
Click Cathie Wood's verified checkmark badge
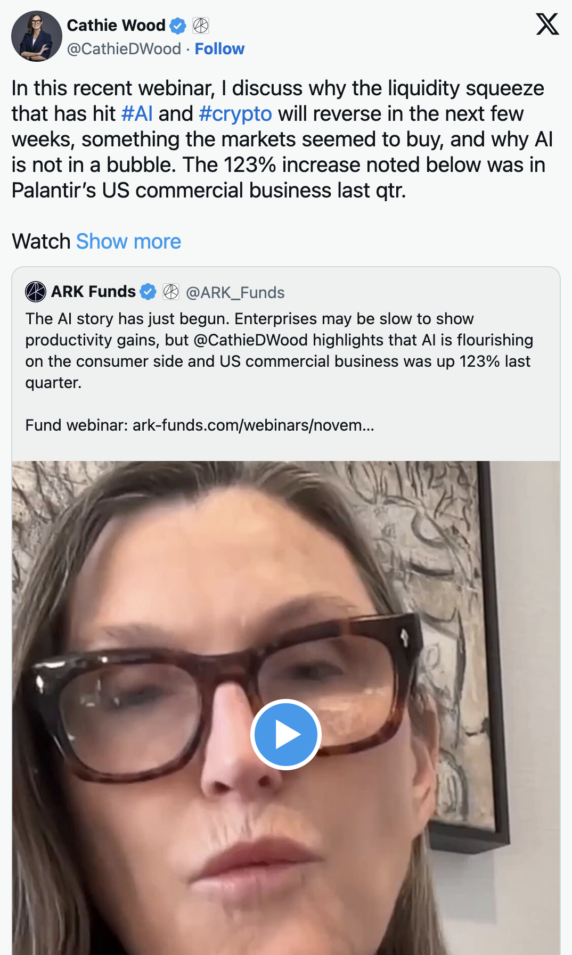pyautogui.click(x=178, y=25)
